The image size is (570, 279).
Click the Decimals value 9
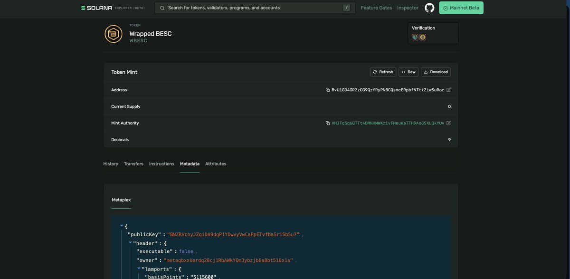pyautogui.click(x=449, y=140)
